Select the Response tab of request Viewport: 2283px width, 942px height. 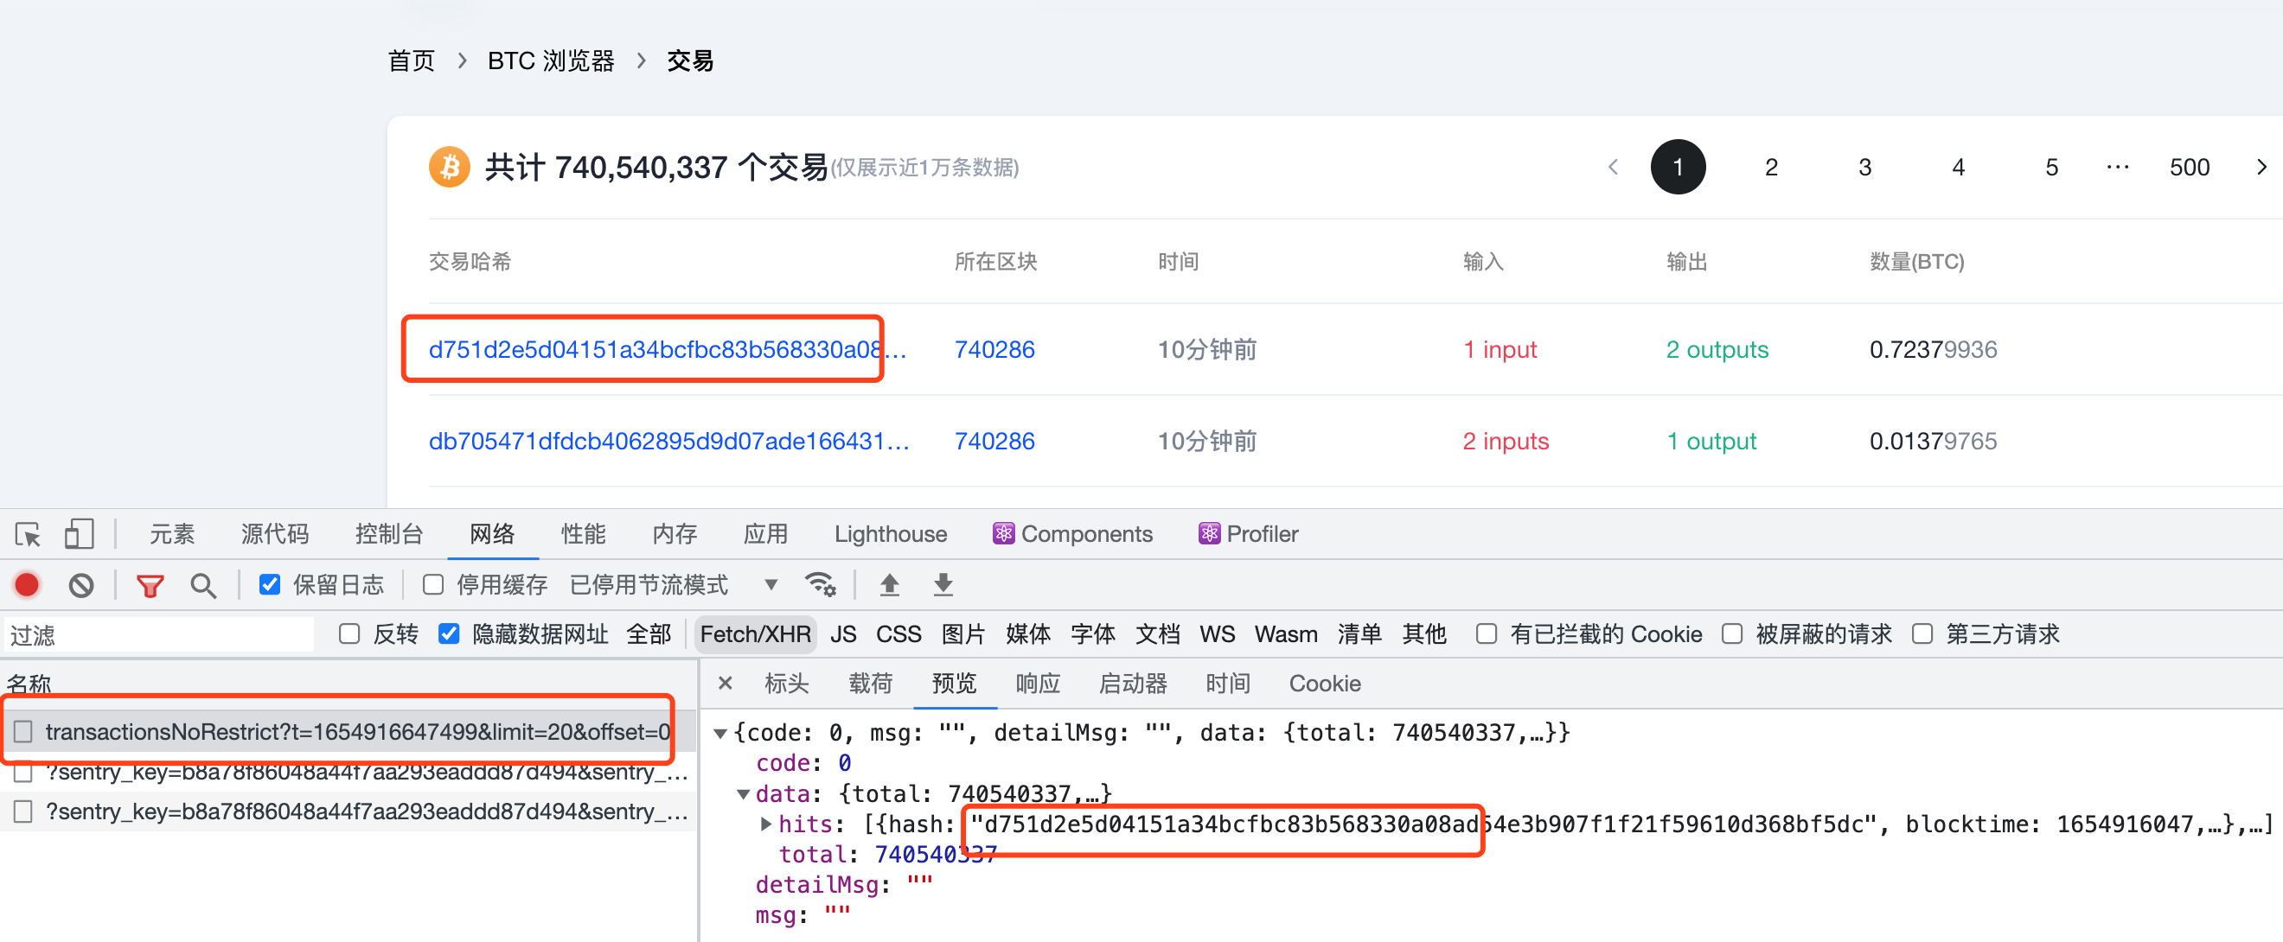[x=1038, y=683]
